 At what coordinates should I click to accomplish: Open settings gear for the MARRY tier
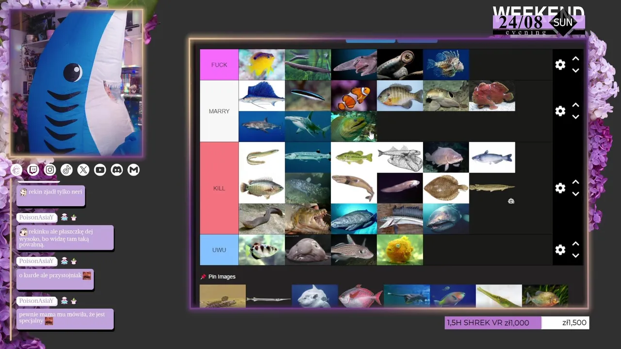560,111
